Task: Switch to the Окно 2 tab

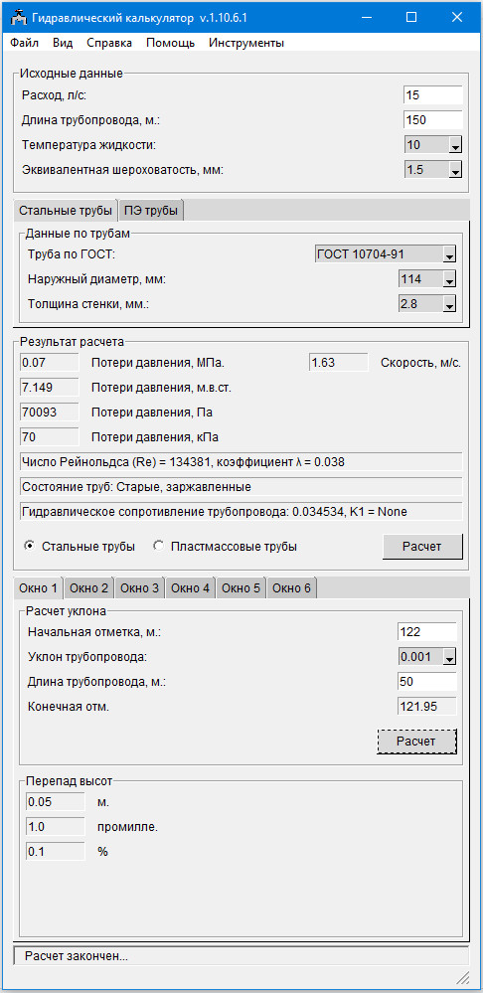Action: [89, 588]
